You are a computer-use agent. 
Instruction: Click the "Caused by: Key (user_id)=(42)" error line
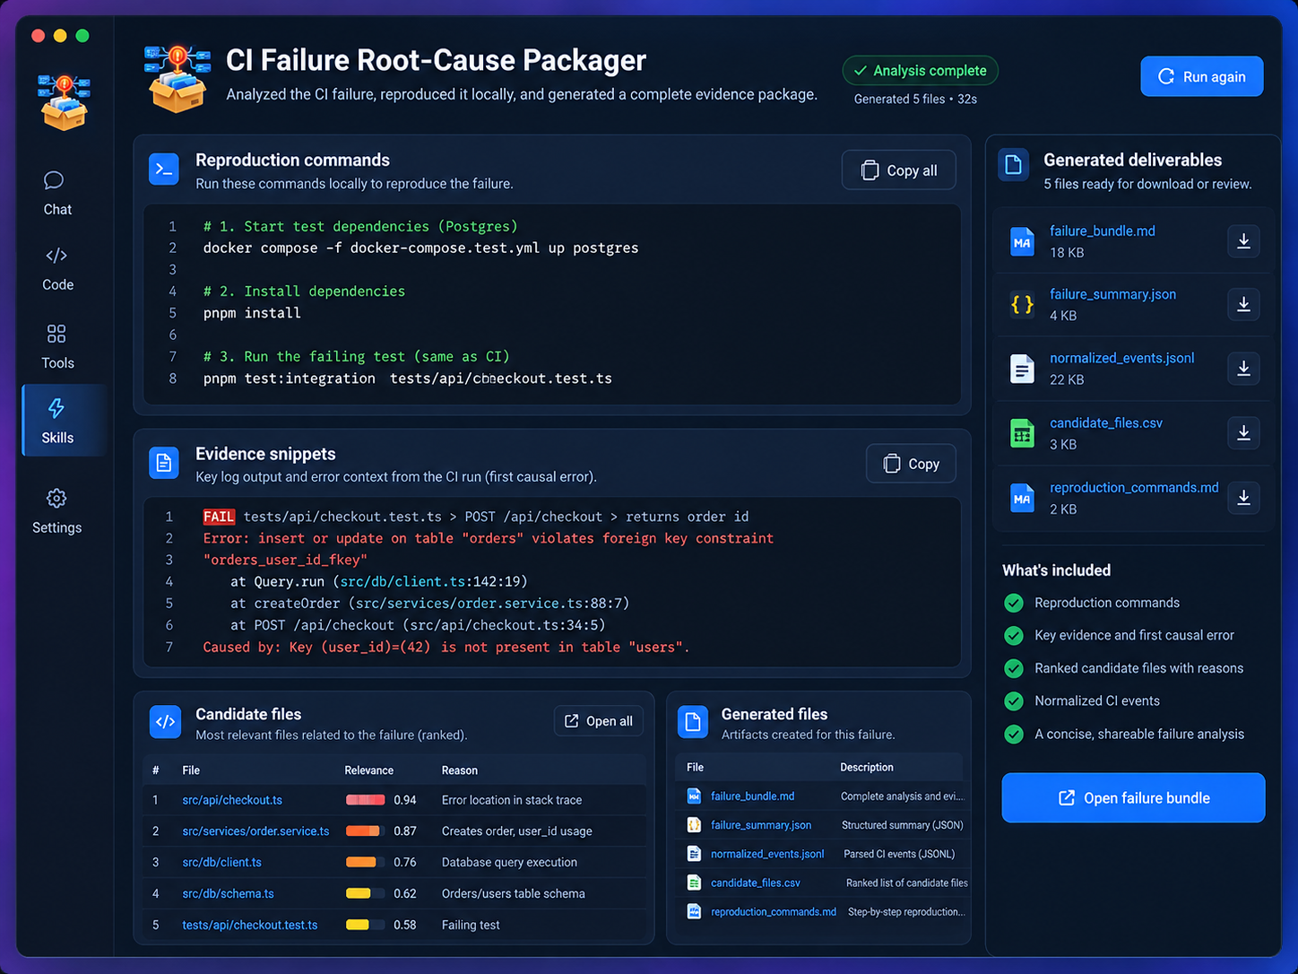446,647
